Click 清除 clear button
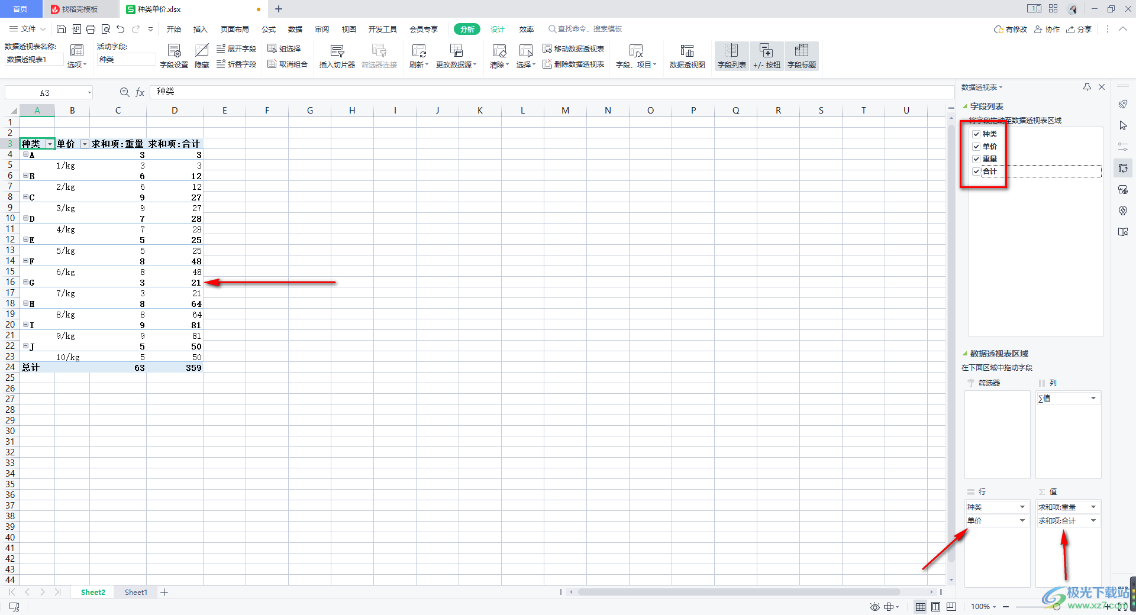 499,56
